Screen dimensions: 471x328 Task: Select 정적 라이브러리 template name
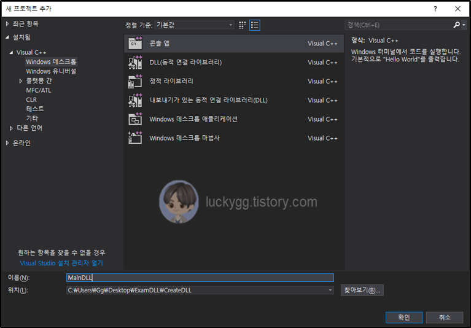point(171,81)
